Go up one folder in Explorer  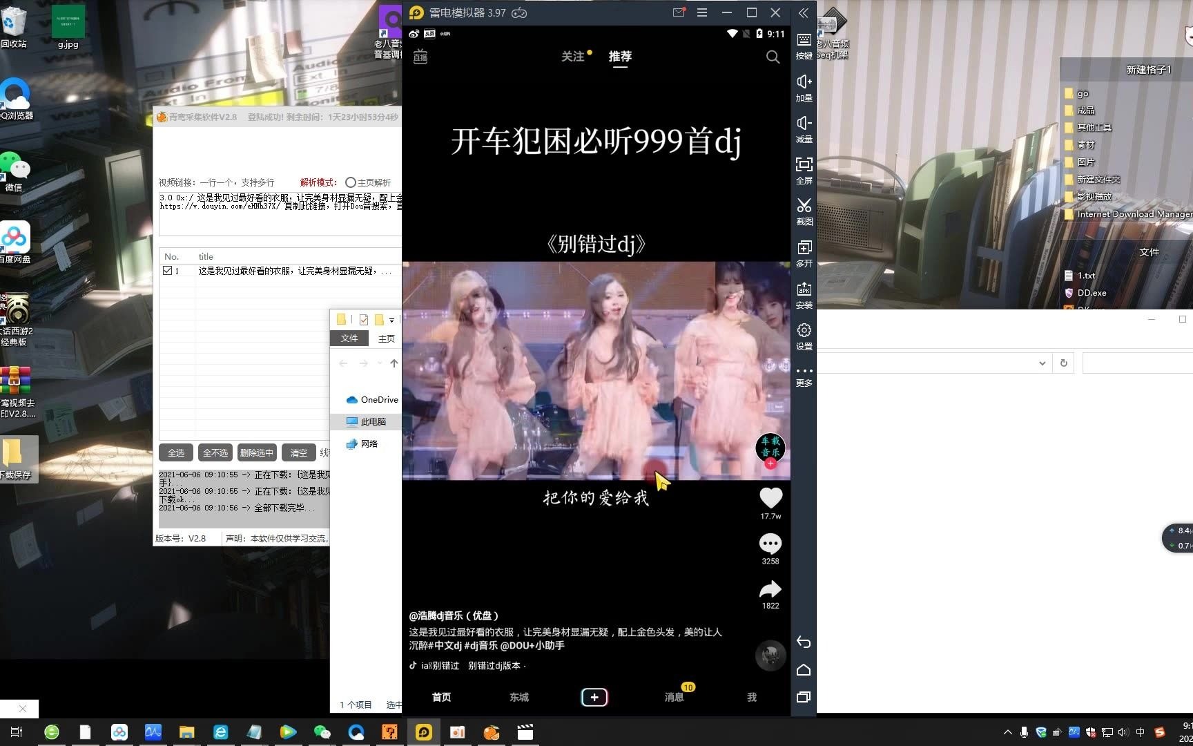point(394,363)
